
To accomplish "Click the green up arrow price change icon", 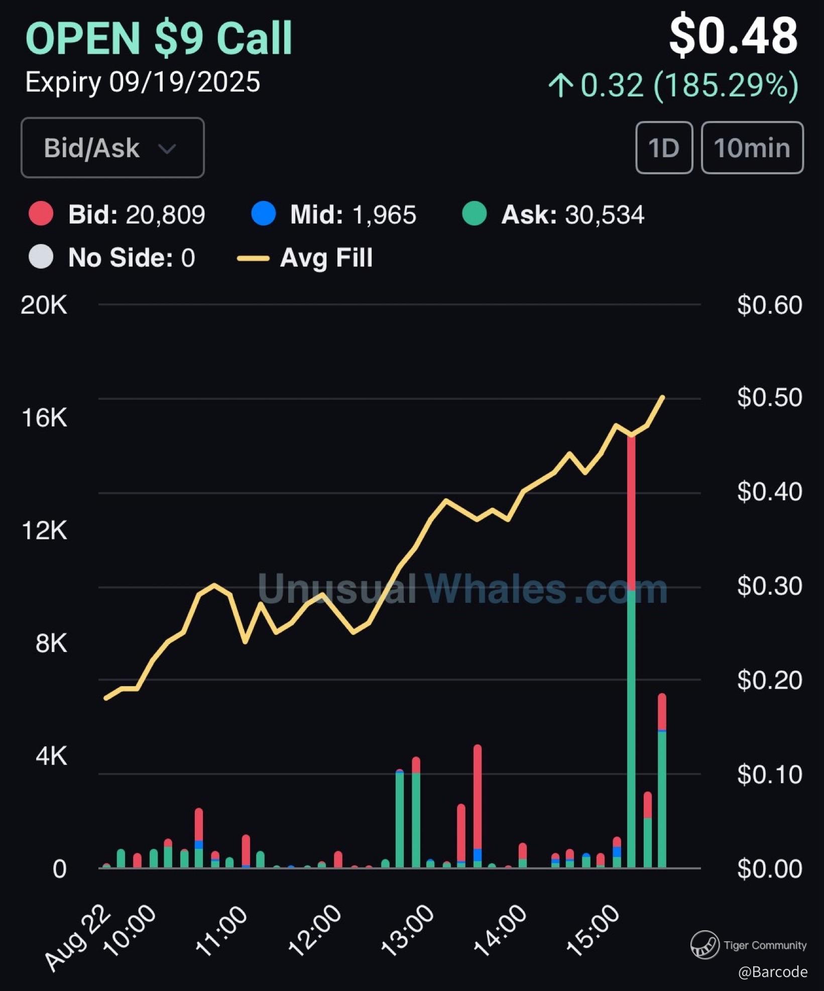I will point(560,85).
